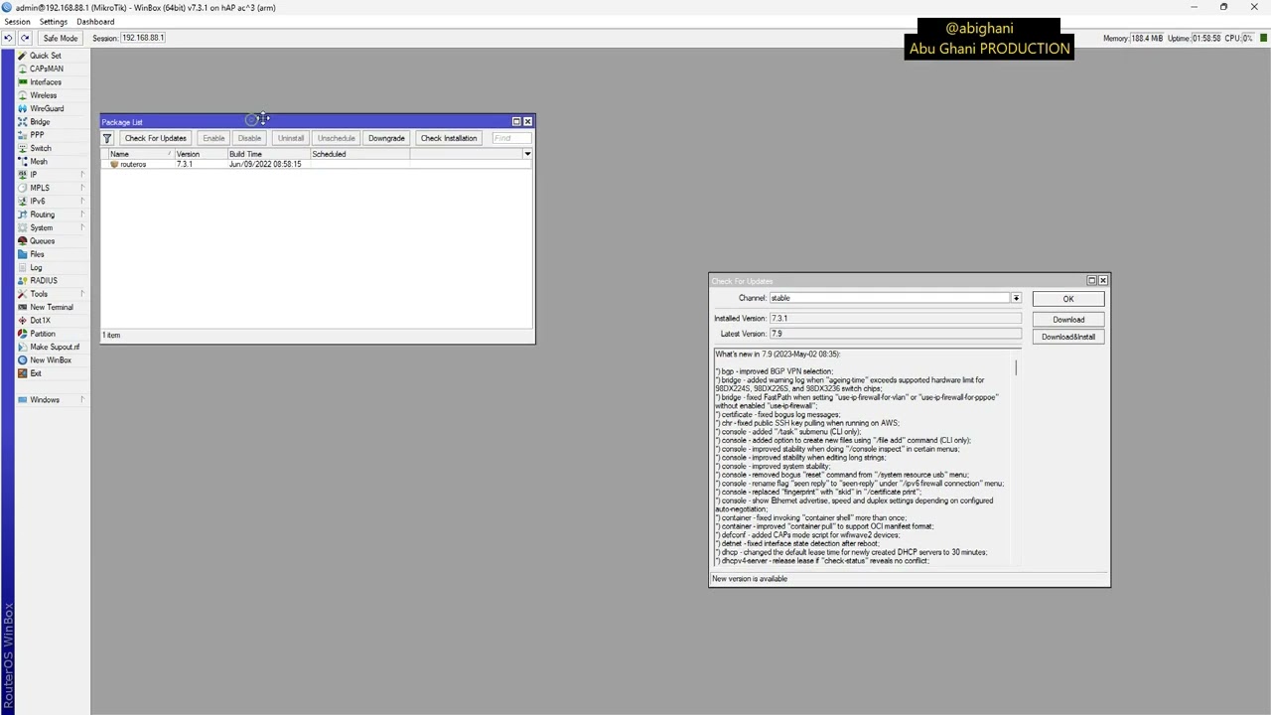Open the Dashboard menu

coord(95,22)
